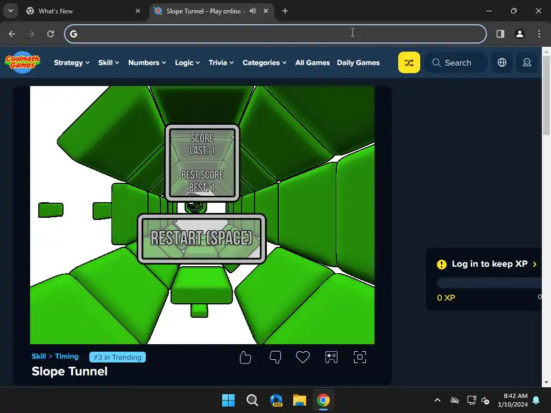Expand Log in to keep XP arrow
The image size is (551, 413).
pos(535,264)
